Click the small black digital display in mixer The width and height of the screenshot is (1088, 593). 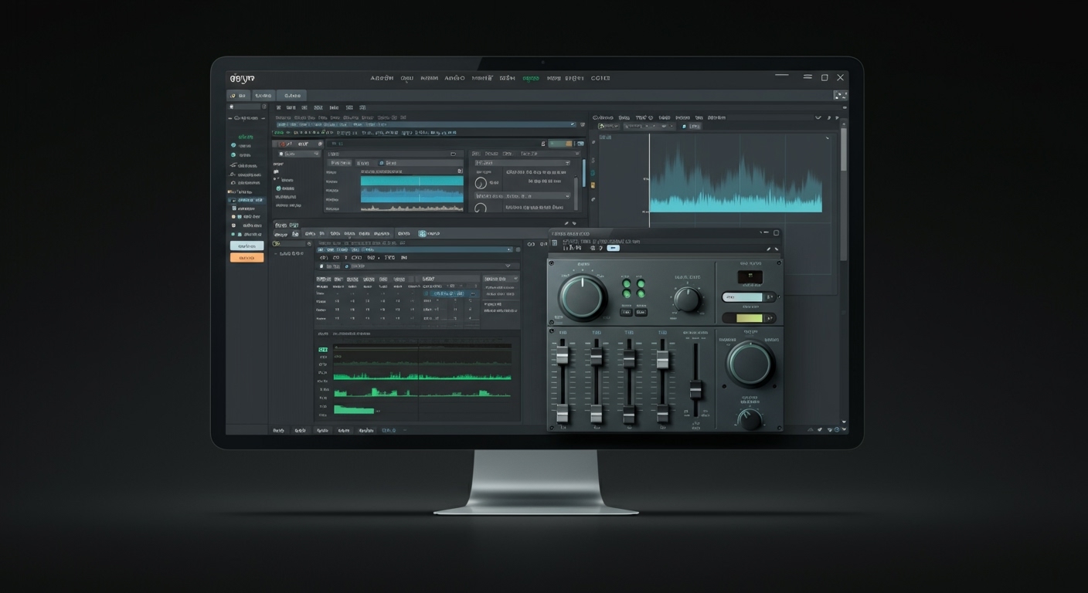pyautogui.click(x=750, y=277)
